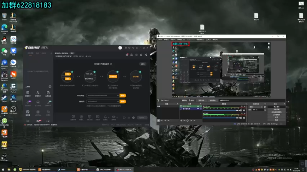Open Battlestate Games Launcher desktop shortcut

pos(4,76)
